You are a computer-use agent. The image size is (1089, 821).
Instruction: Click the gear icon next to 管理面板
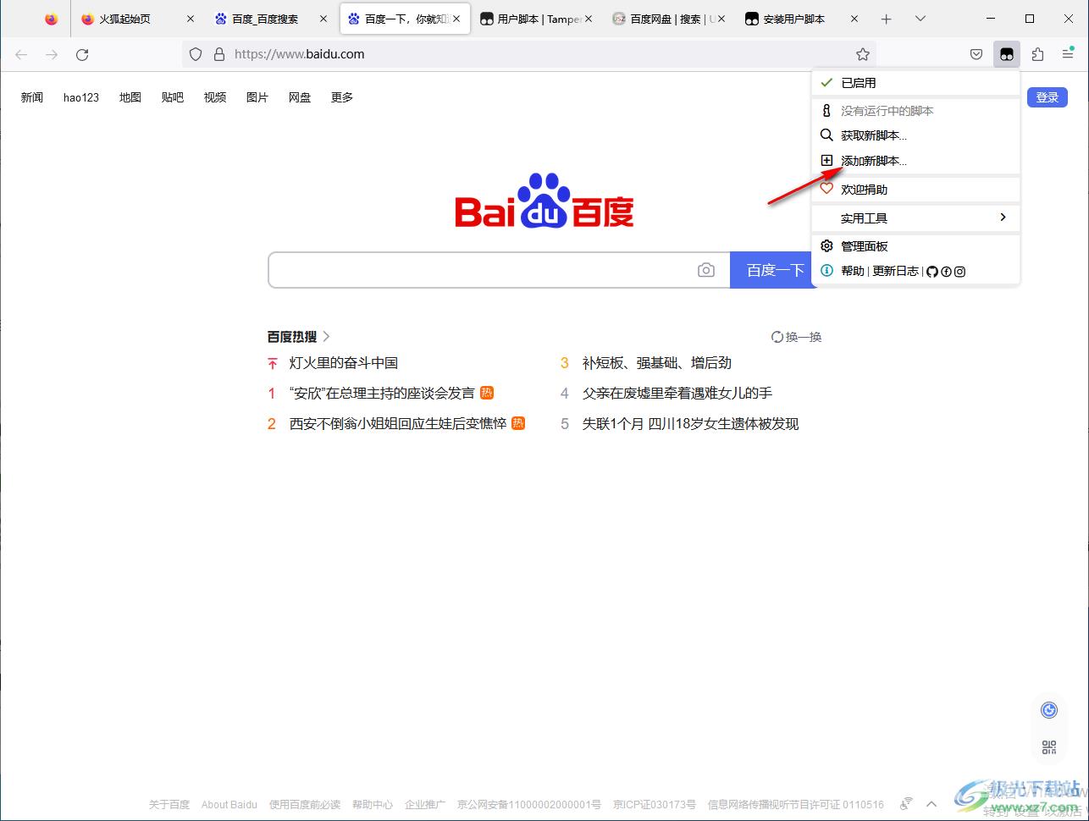(x=826, y=246)
